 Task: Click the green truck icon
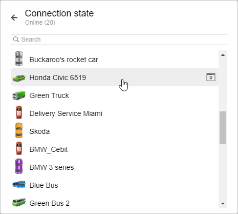click(x=19, y=95)
